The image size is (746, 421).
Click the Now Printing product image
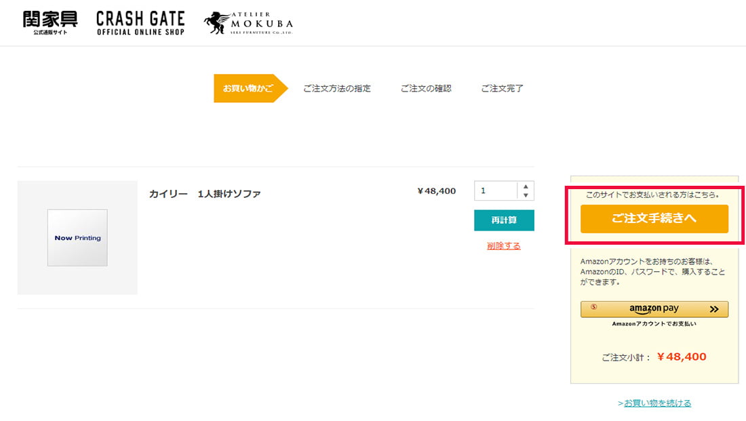pos(77,237)
